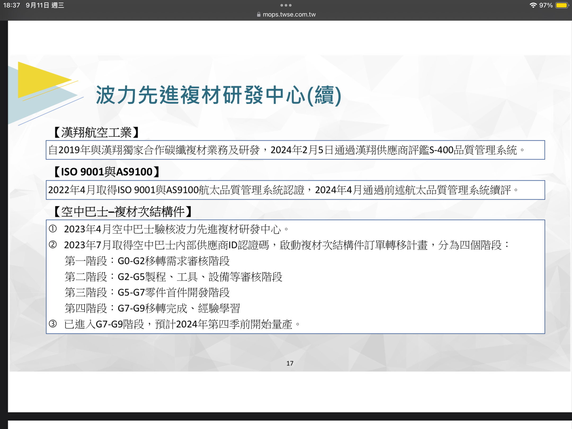
Task: Tap the S-400 supplier evaluation text box
Action: click(x=295, y=150)
